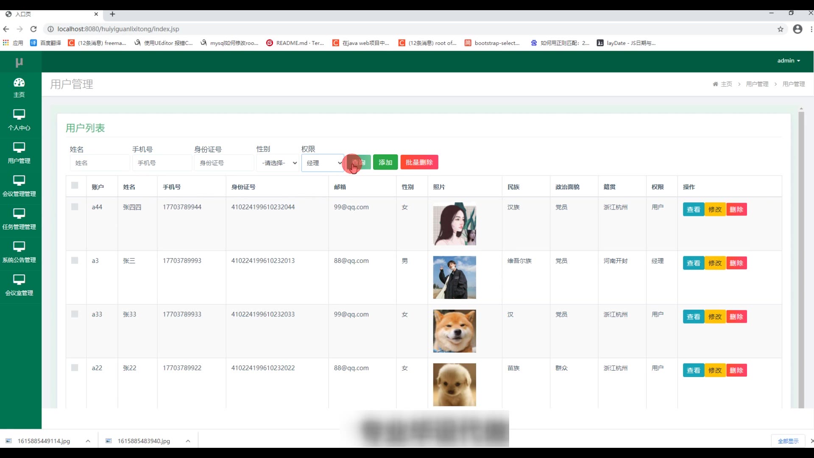The width and height of the screenshot is (814, 458).
Task: Toggle the select-all header checkbox
Action: (75, 185)
